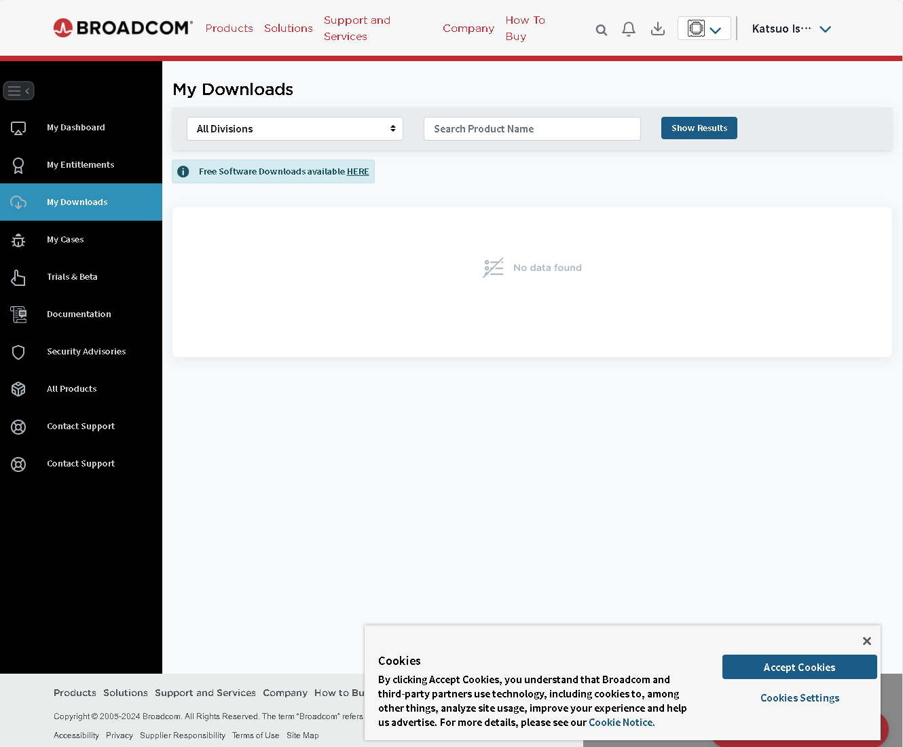Open the Accessibility footer link
The image size is (903, 747).
pyautogui.click(x=76, y=735)
